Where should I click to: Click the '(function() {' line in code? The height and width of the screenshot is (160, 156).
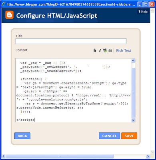tap(34, 79)
